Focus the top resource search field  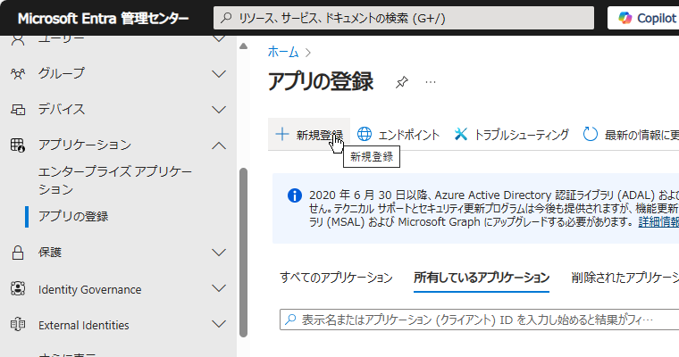(404, 18)
